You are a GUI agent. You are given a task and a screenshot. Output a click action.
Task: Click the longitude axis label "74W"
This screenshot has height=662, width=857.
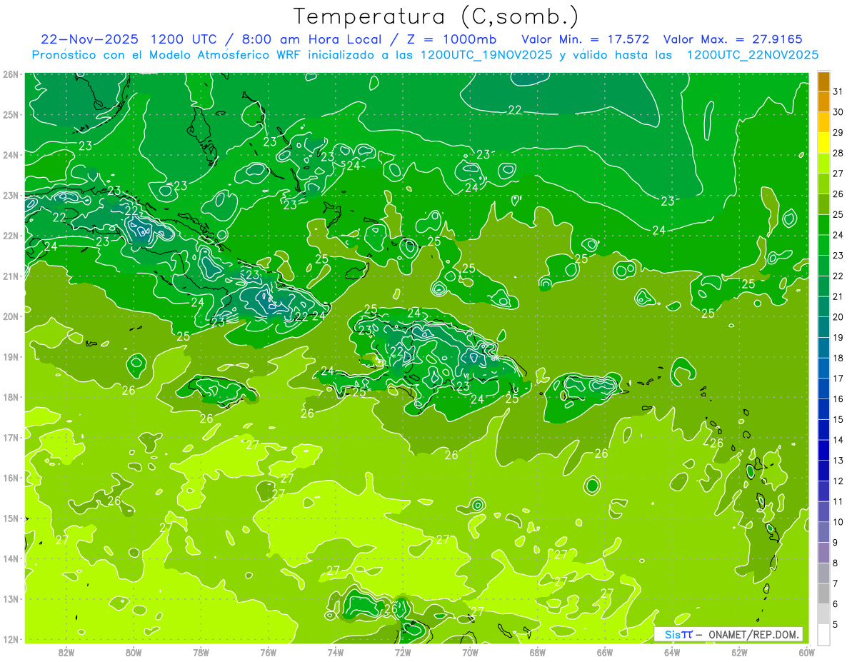click(336, 651)
